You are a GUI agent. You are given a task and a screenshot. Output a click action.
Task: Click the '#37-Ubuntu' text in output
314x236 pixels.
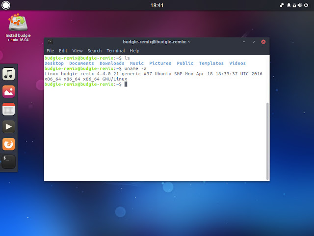pyautogui.click(x=157, y=74)
